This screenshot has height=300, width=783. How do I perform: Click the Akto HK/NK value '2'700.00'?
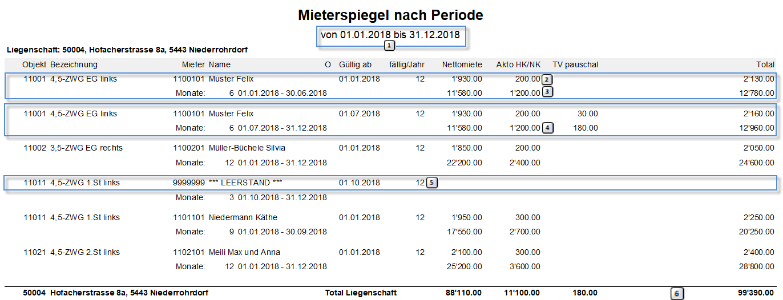(x=524, y=232)
